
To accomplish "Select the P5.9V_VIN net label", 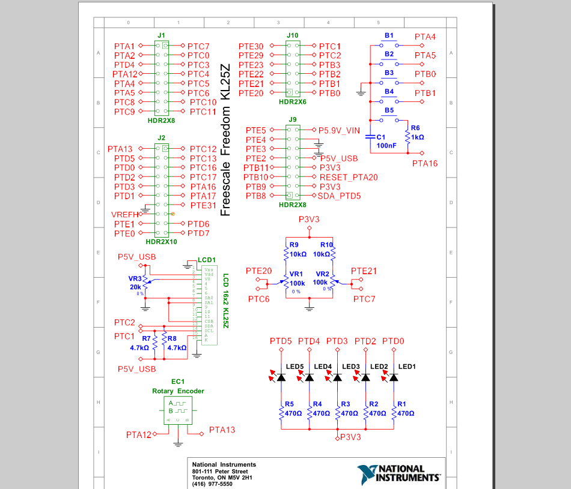I will 338,129.
